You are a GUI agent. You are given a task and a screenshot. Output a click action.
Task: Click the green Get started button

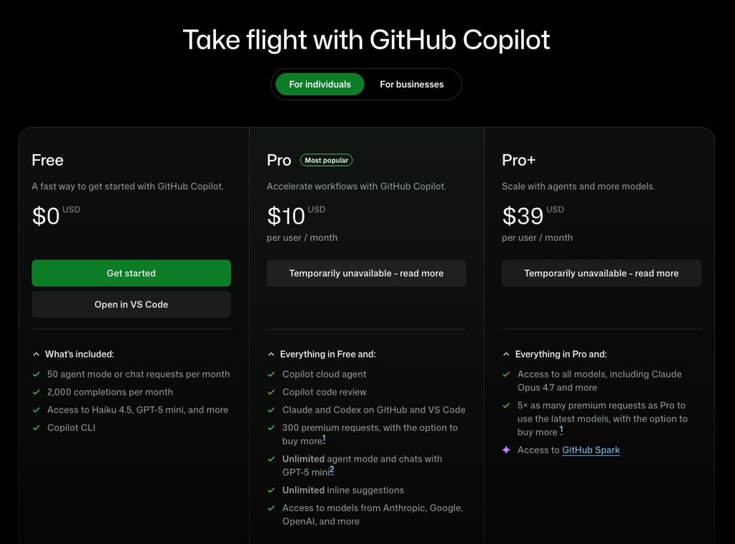coord(131,273)
